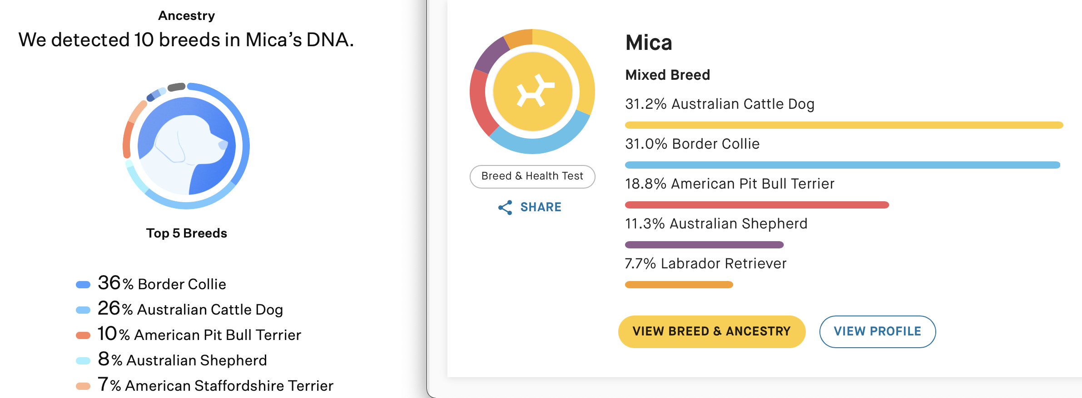Screen dimensions: 1082x398
Task: Click the yellow Embark DNA logo circle
Action: coord(532,92)
